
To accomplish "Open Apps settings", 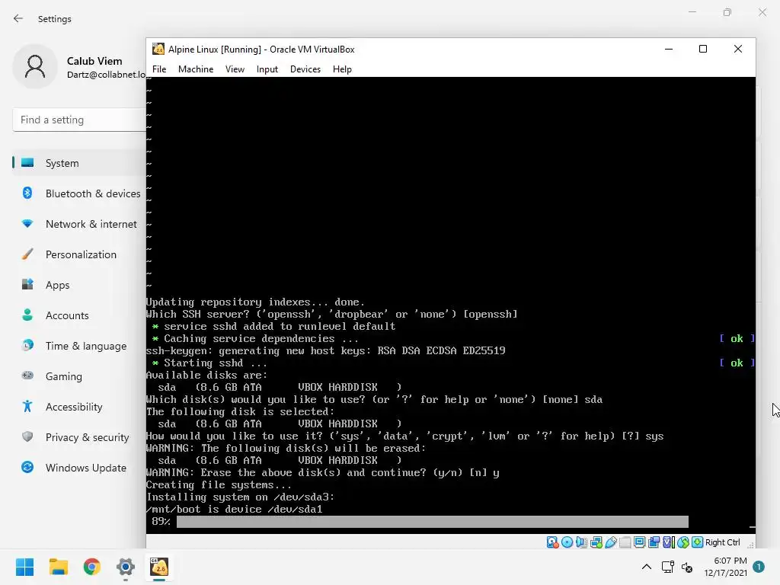I will click(x=79, y=285).
